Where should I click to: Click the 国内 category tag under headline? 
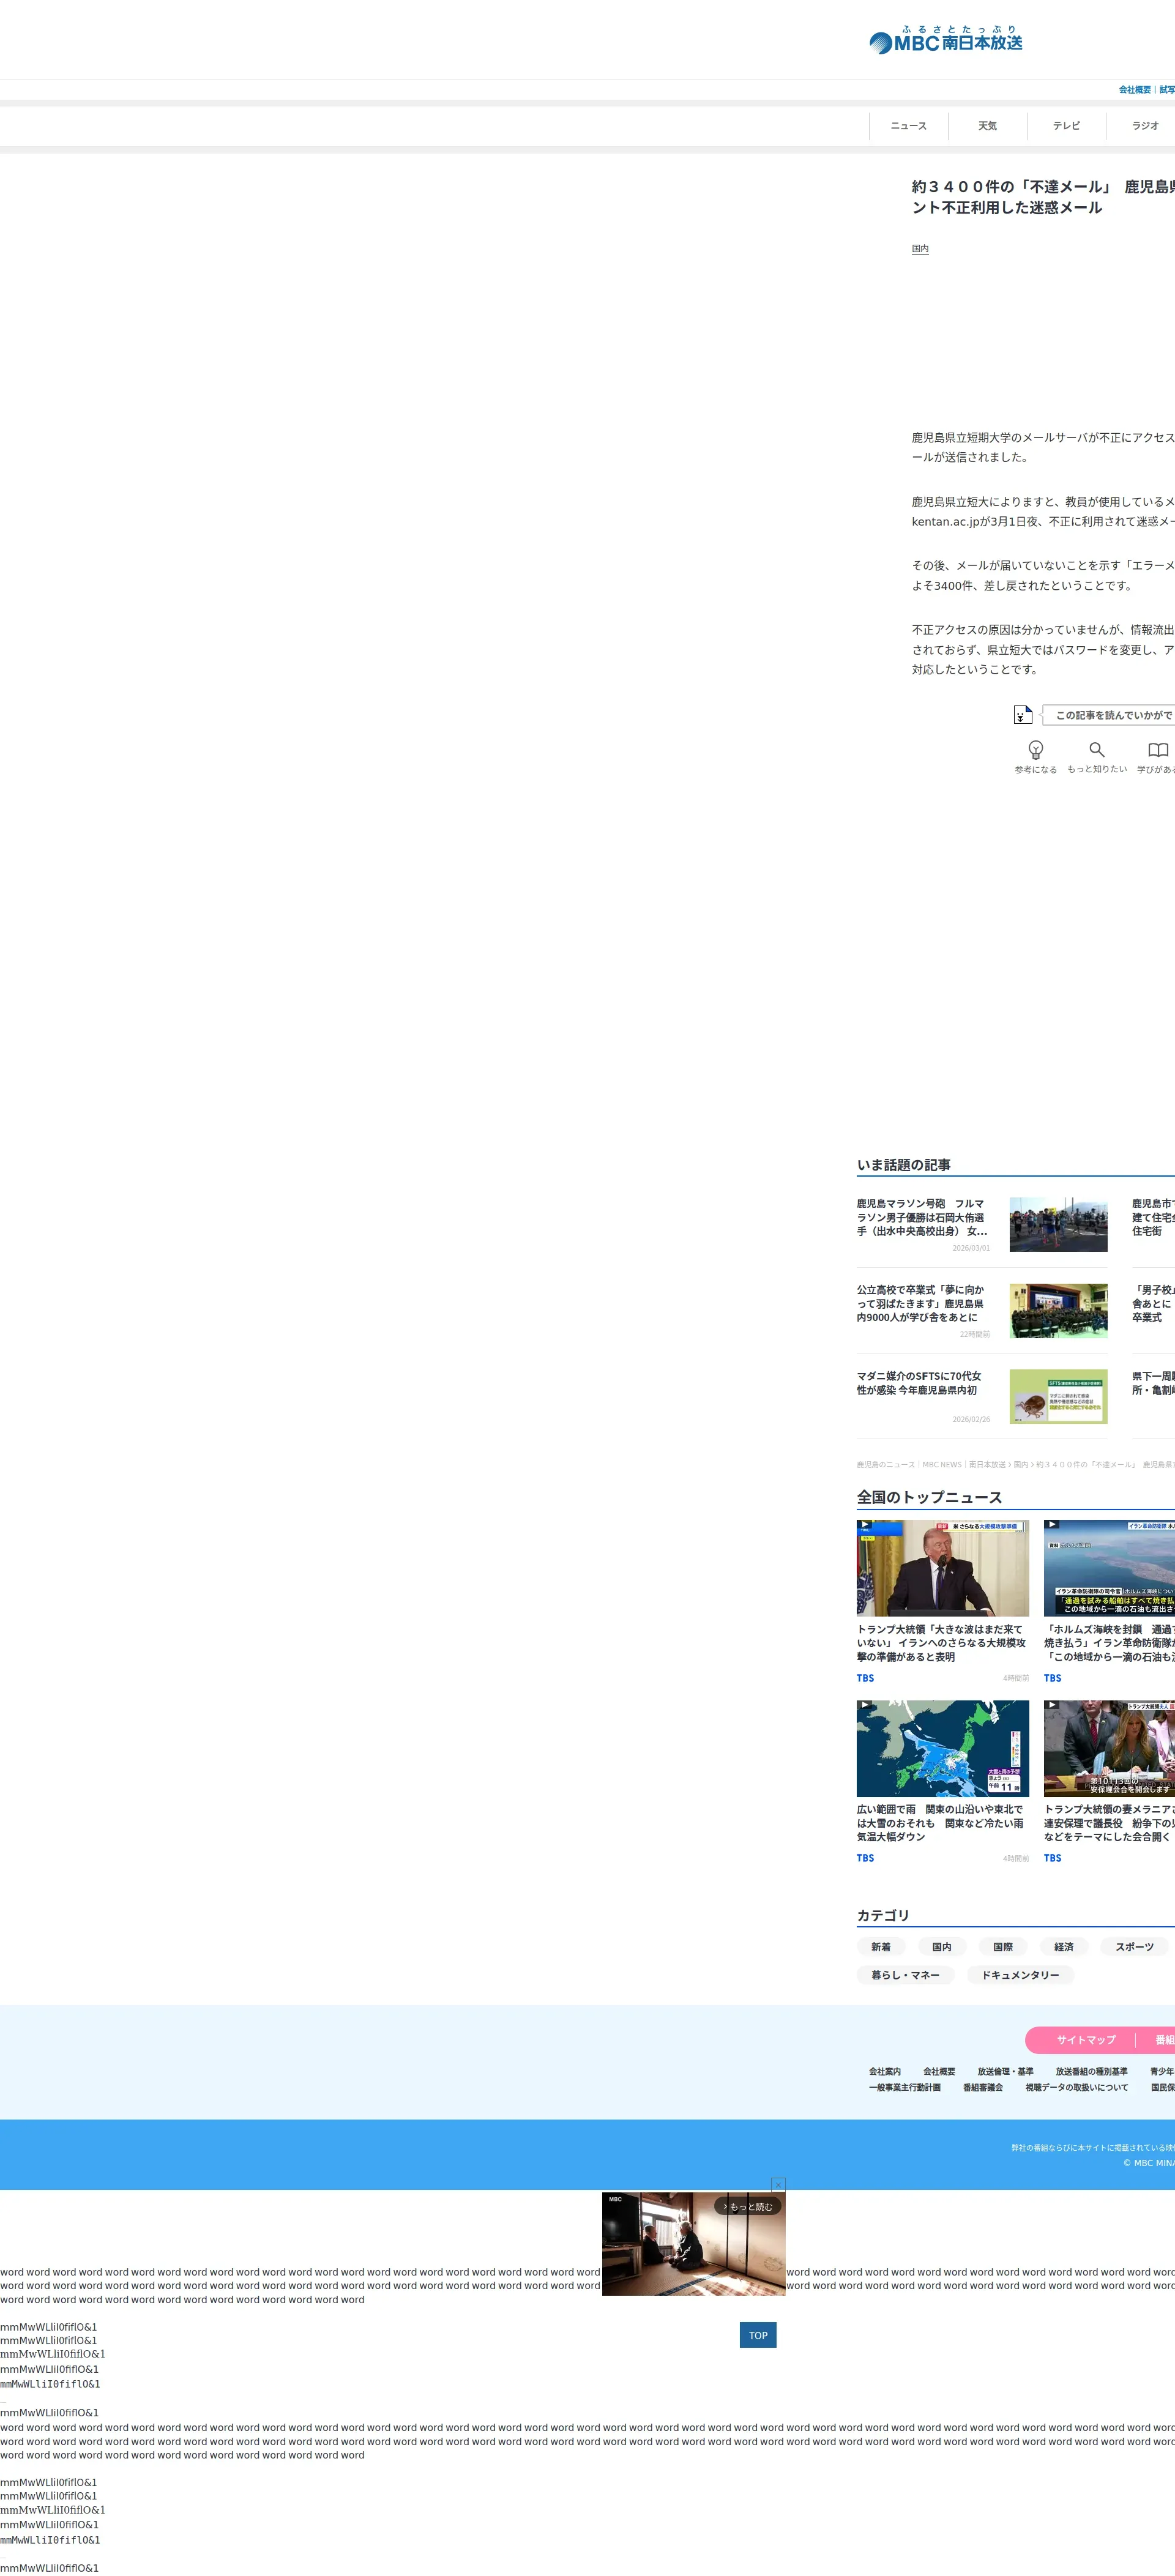coord(919,249)
